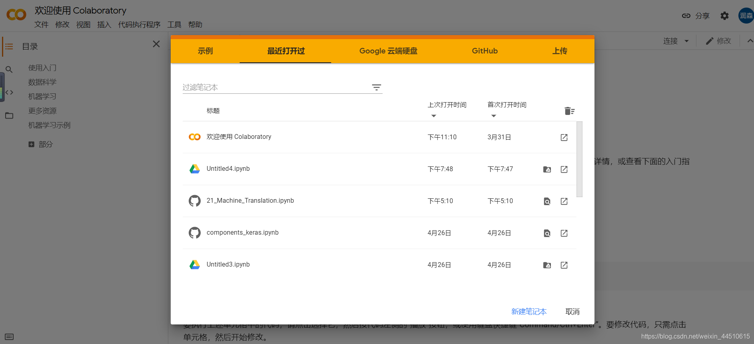
Task: Click the 新建笔记本 button
Action: (529, 311)
